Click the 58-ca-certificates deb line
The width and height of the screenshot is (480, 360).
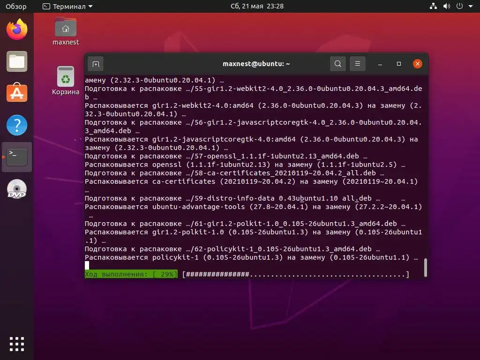pyautogui.click(x=234, y=173)
